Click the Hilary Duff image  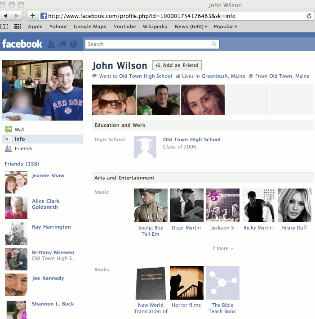[x=294, y=205]
